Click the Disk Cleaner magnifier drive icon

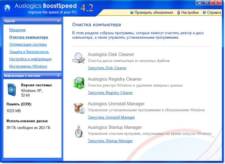[79, 58]
